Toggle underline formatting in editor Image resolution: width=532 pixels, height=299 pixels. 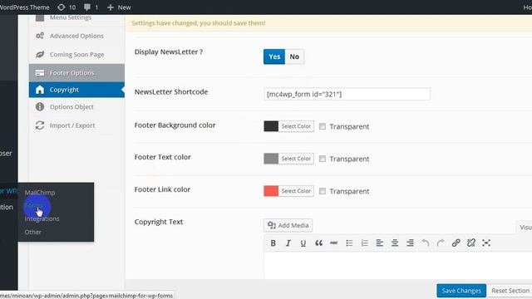[303, 243]
